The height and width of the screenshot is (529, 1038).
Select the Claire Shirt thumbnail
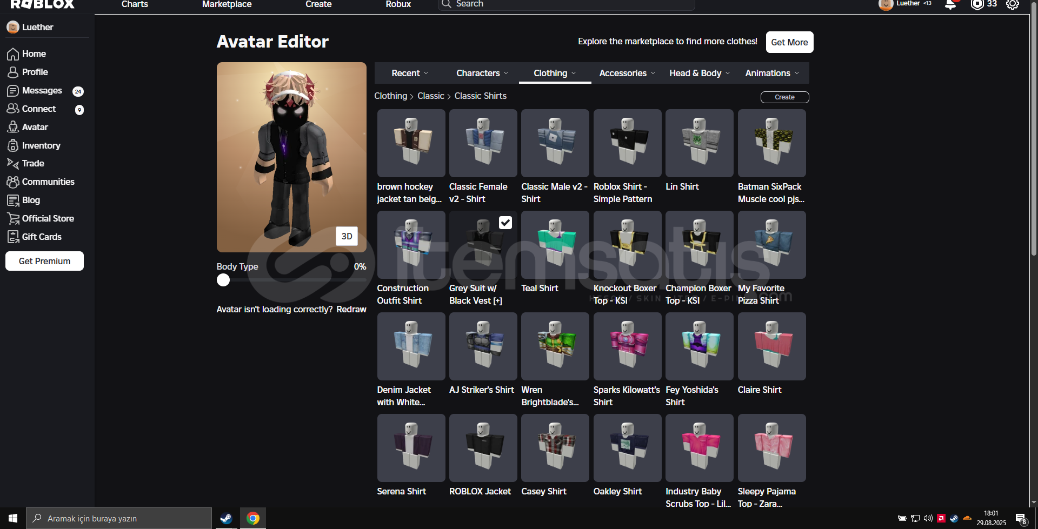point(771,346)
